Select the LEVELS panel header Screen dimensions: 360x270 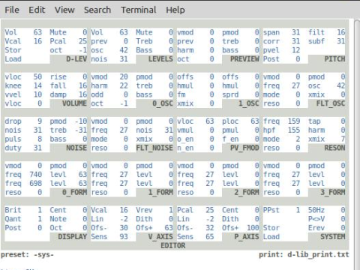[160, 59]
